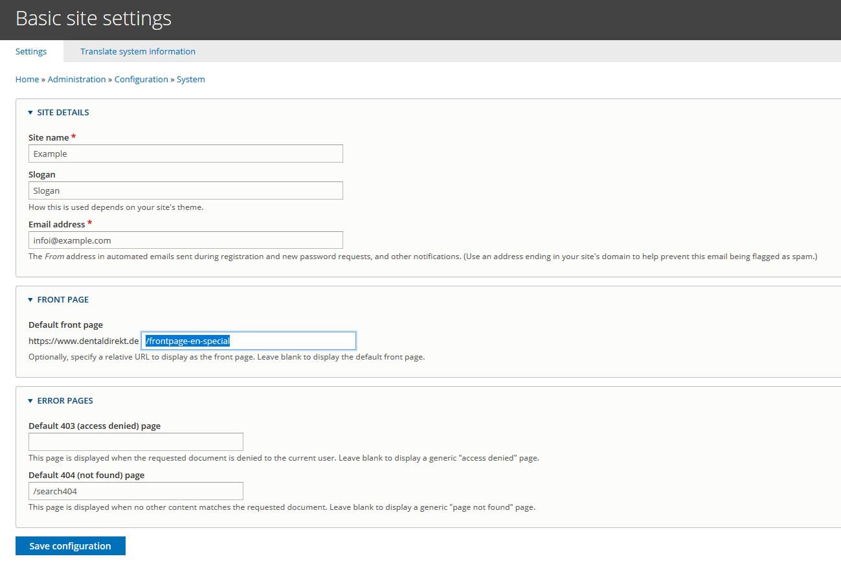This screenshot has width=841, height=574.
Task: Open the Configuration breadcrumb link
Action: [x=141, y=79]
